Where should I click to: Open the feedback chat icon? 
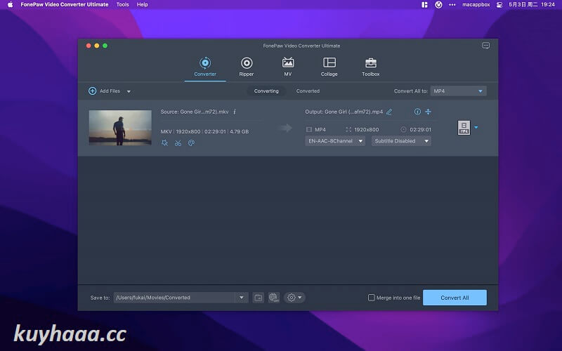tap(485, 46)
